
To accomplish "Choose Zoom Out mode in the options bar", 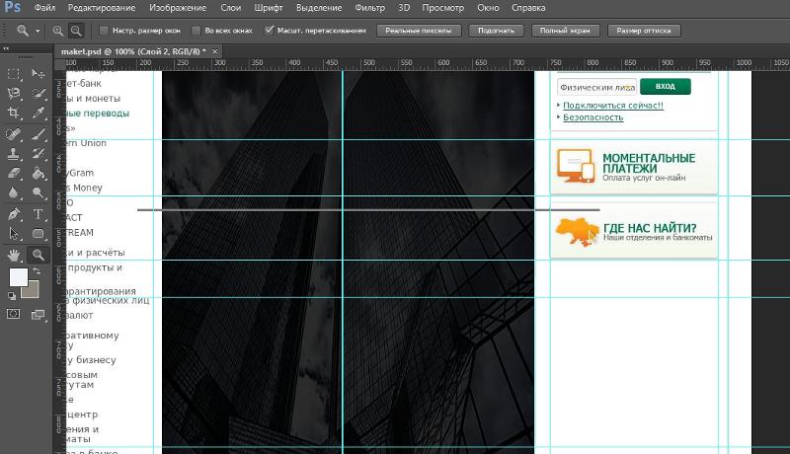I will point(76,31).
